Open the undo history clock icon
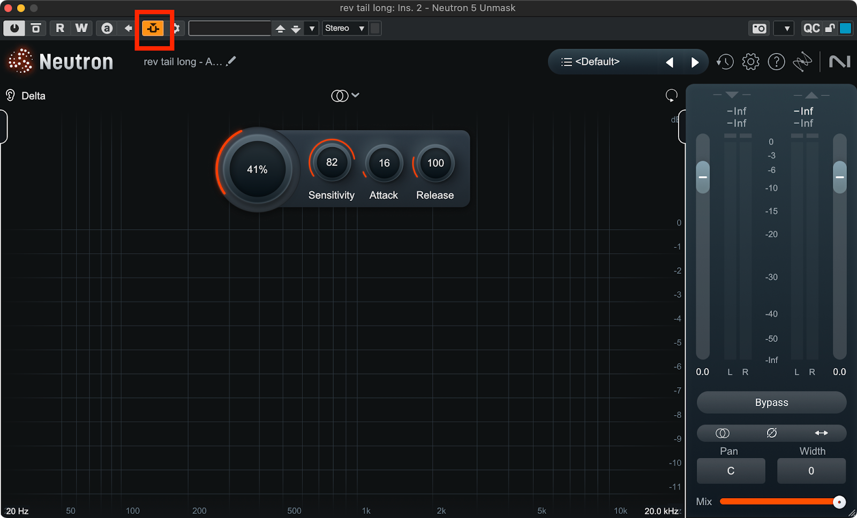Viewport: 857px width, 518px height. (725, 62)
